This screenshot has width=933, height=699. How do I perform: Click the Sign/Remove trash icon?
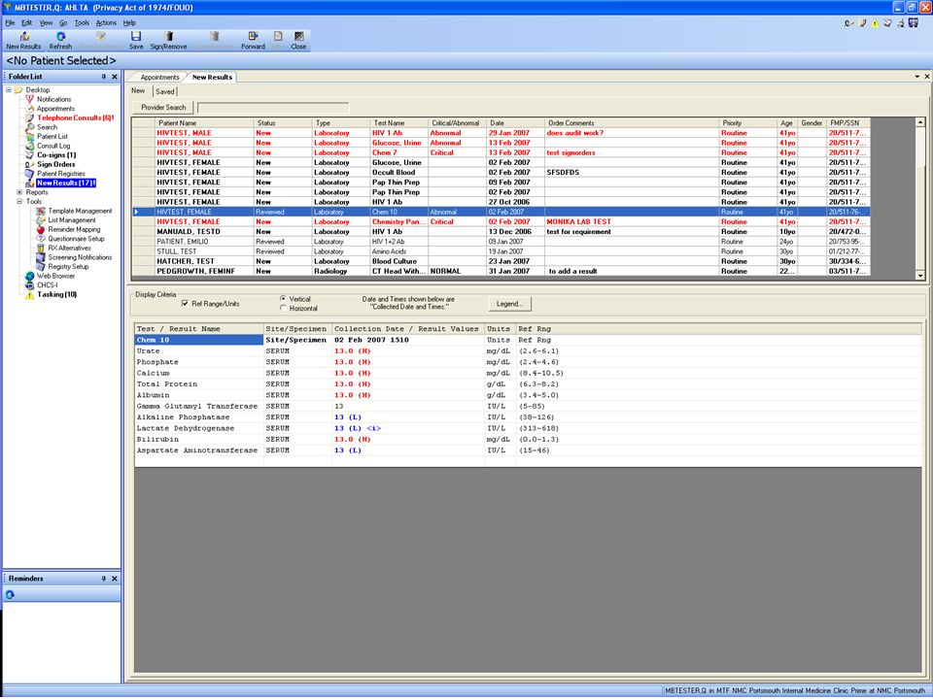(x=169, y=37)
